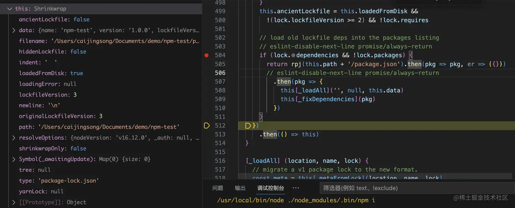The height and width of the screenshot is (208, 515).
Task: Expand the Symbol(_awaitingUpdate) Map entry
Action: [14, 159]
